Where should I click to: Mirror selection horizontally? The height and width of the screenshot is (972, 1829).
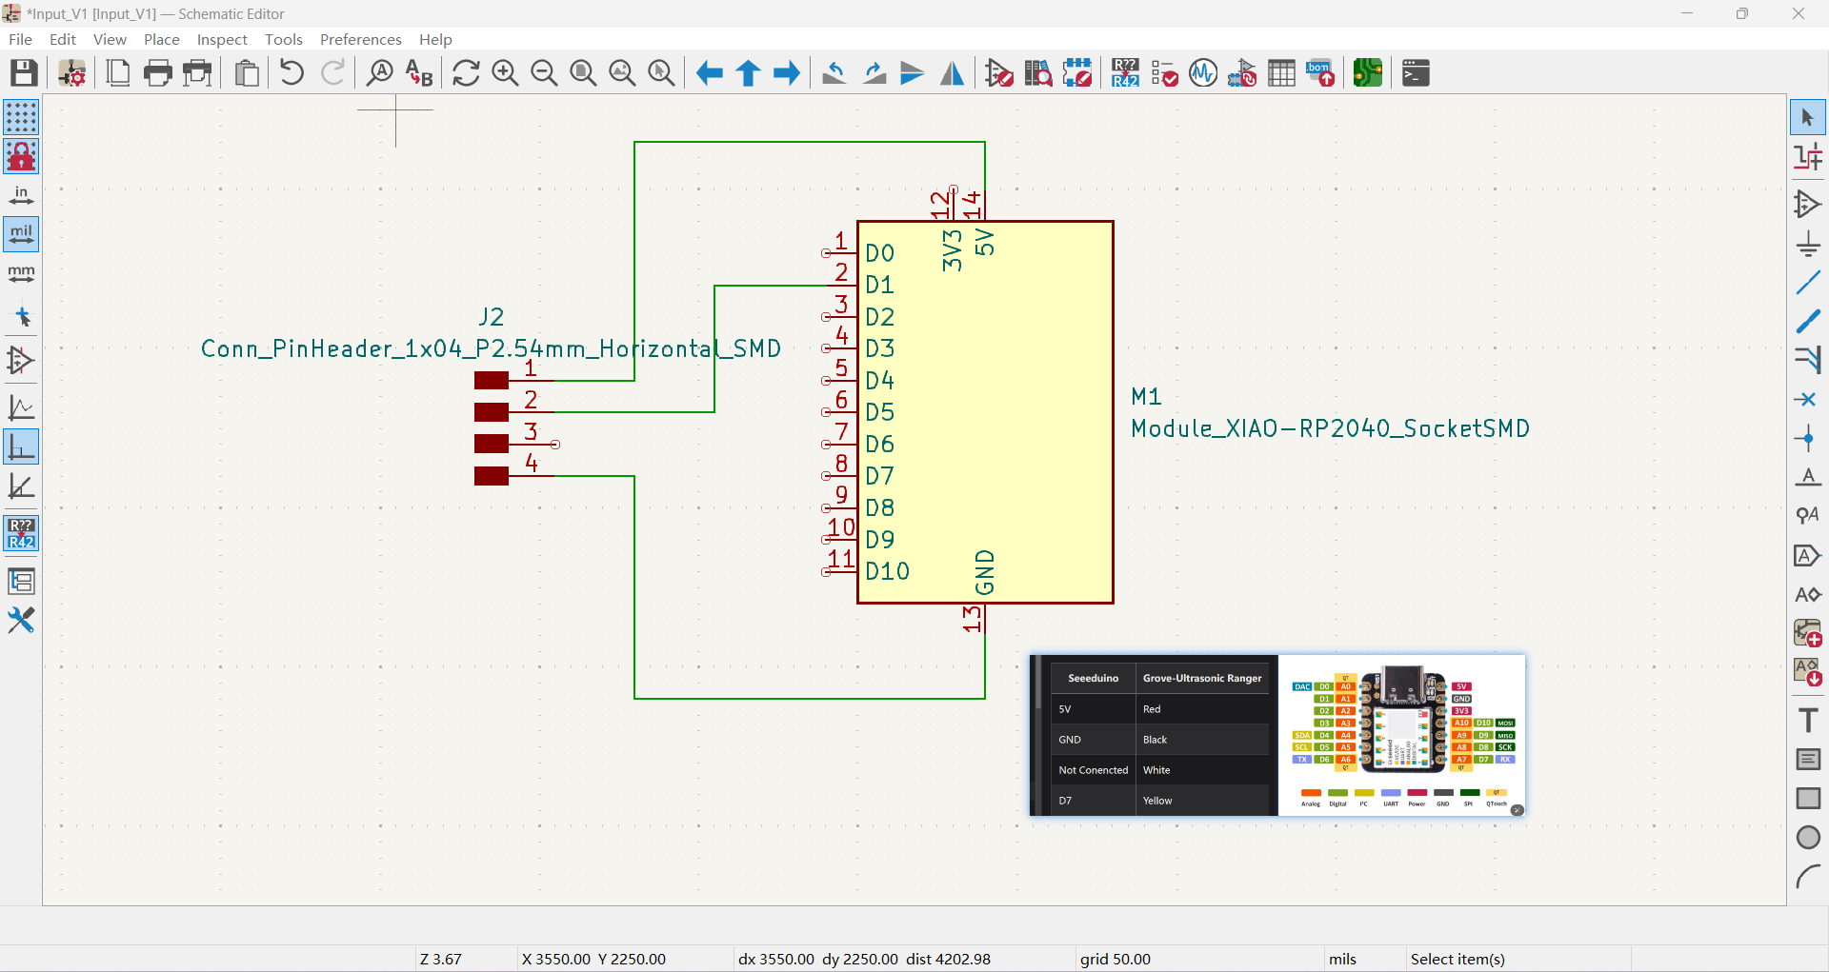[952, 73]
